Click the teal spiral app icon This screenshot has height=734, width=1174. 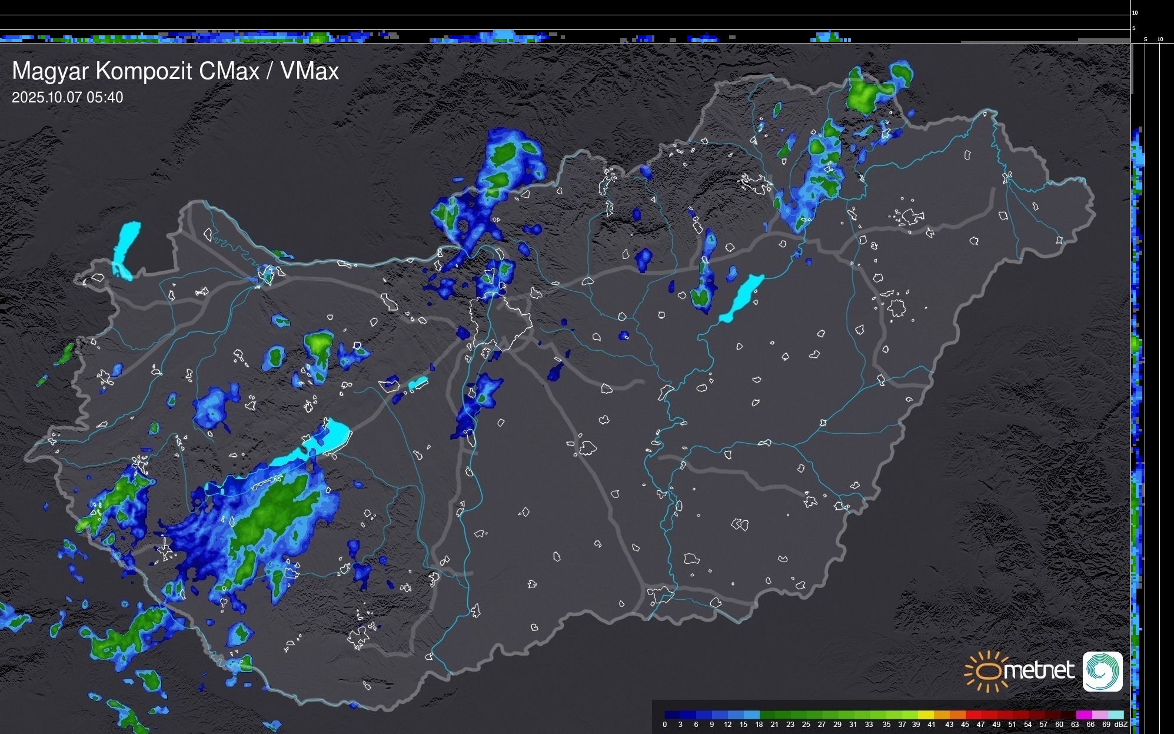coord(1102,671)
